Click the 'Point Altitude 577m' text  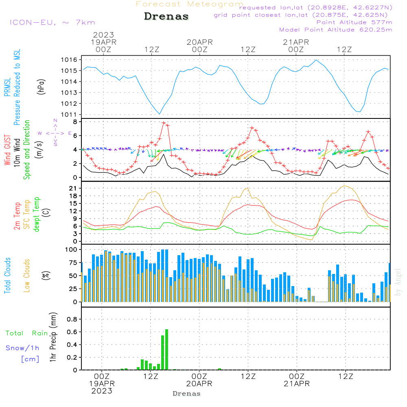click(x=354, y=22)
